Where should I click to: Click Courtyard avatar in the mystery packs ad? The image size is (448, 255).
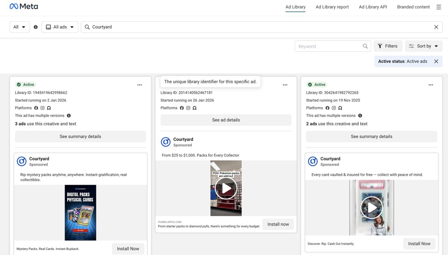click(x=22, y=161)
